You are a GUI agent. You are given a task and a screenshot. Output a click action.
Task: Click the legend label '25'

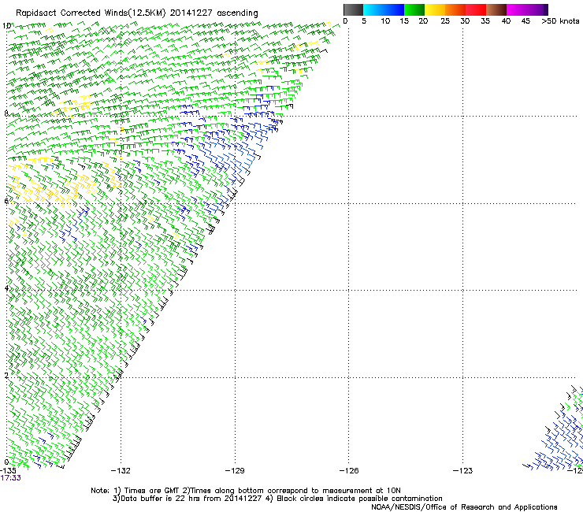coord(445,21)
